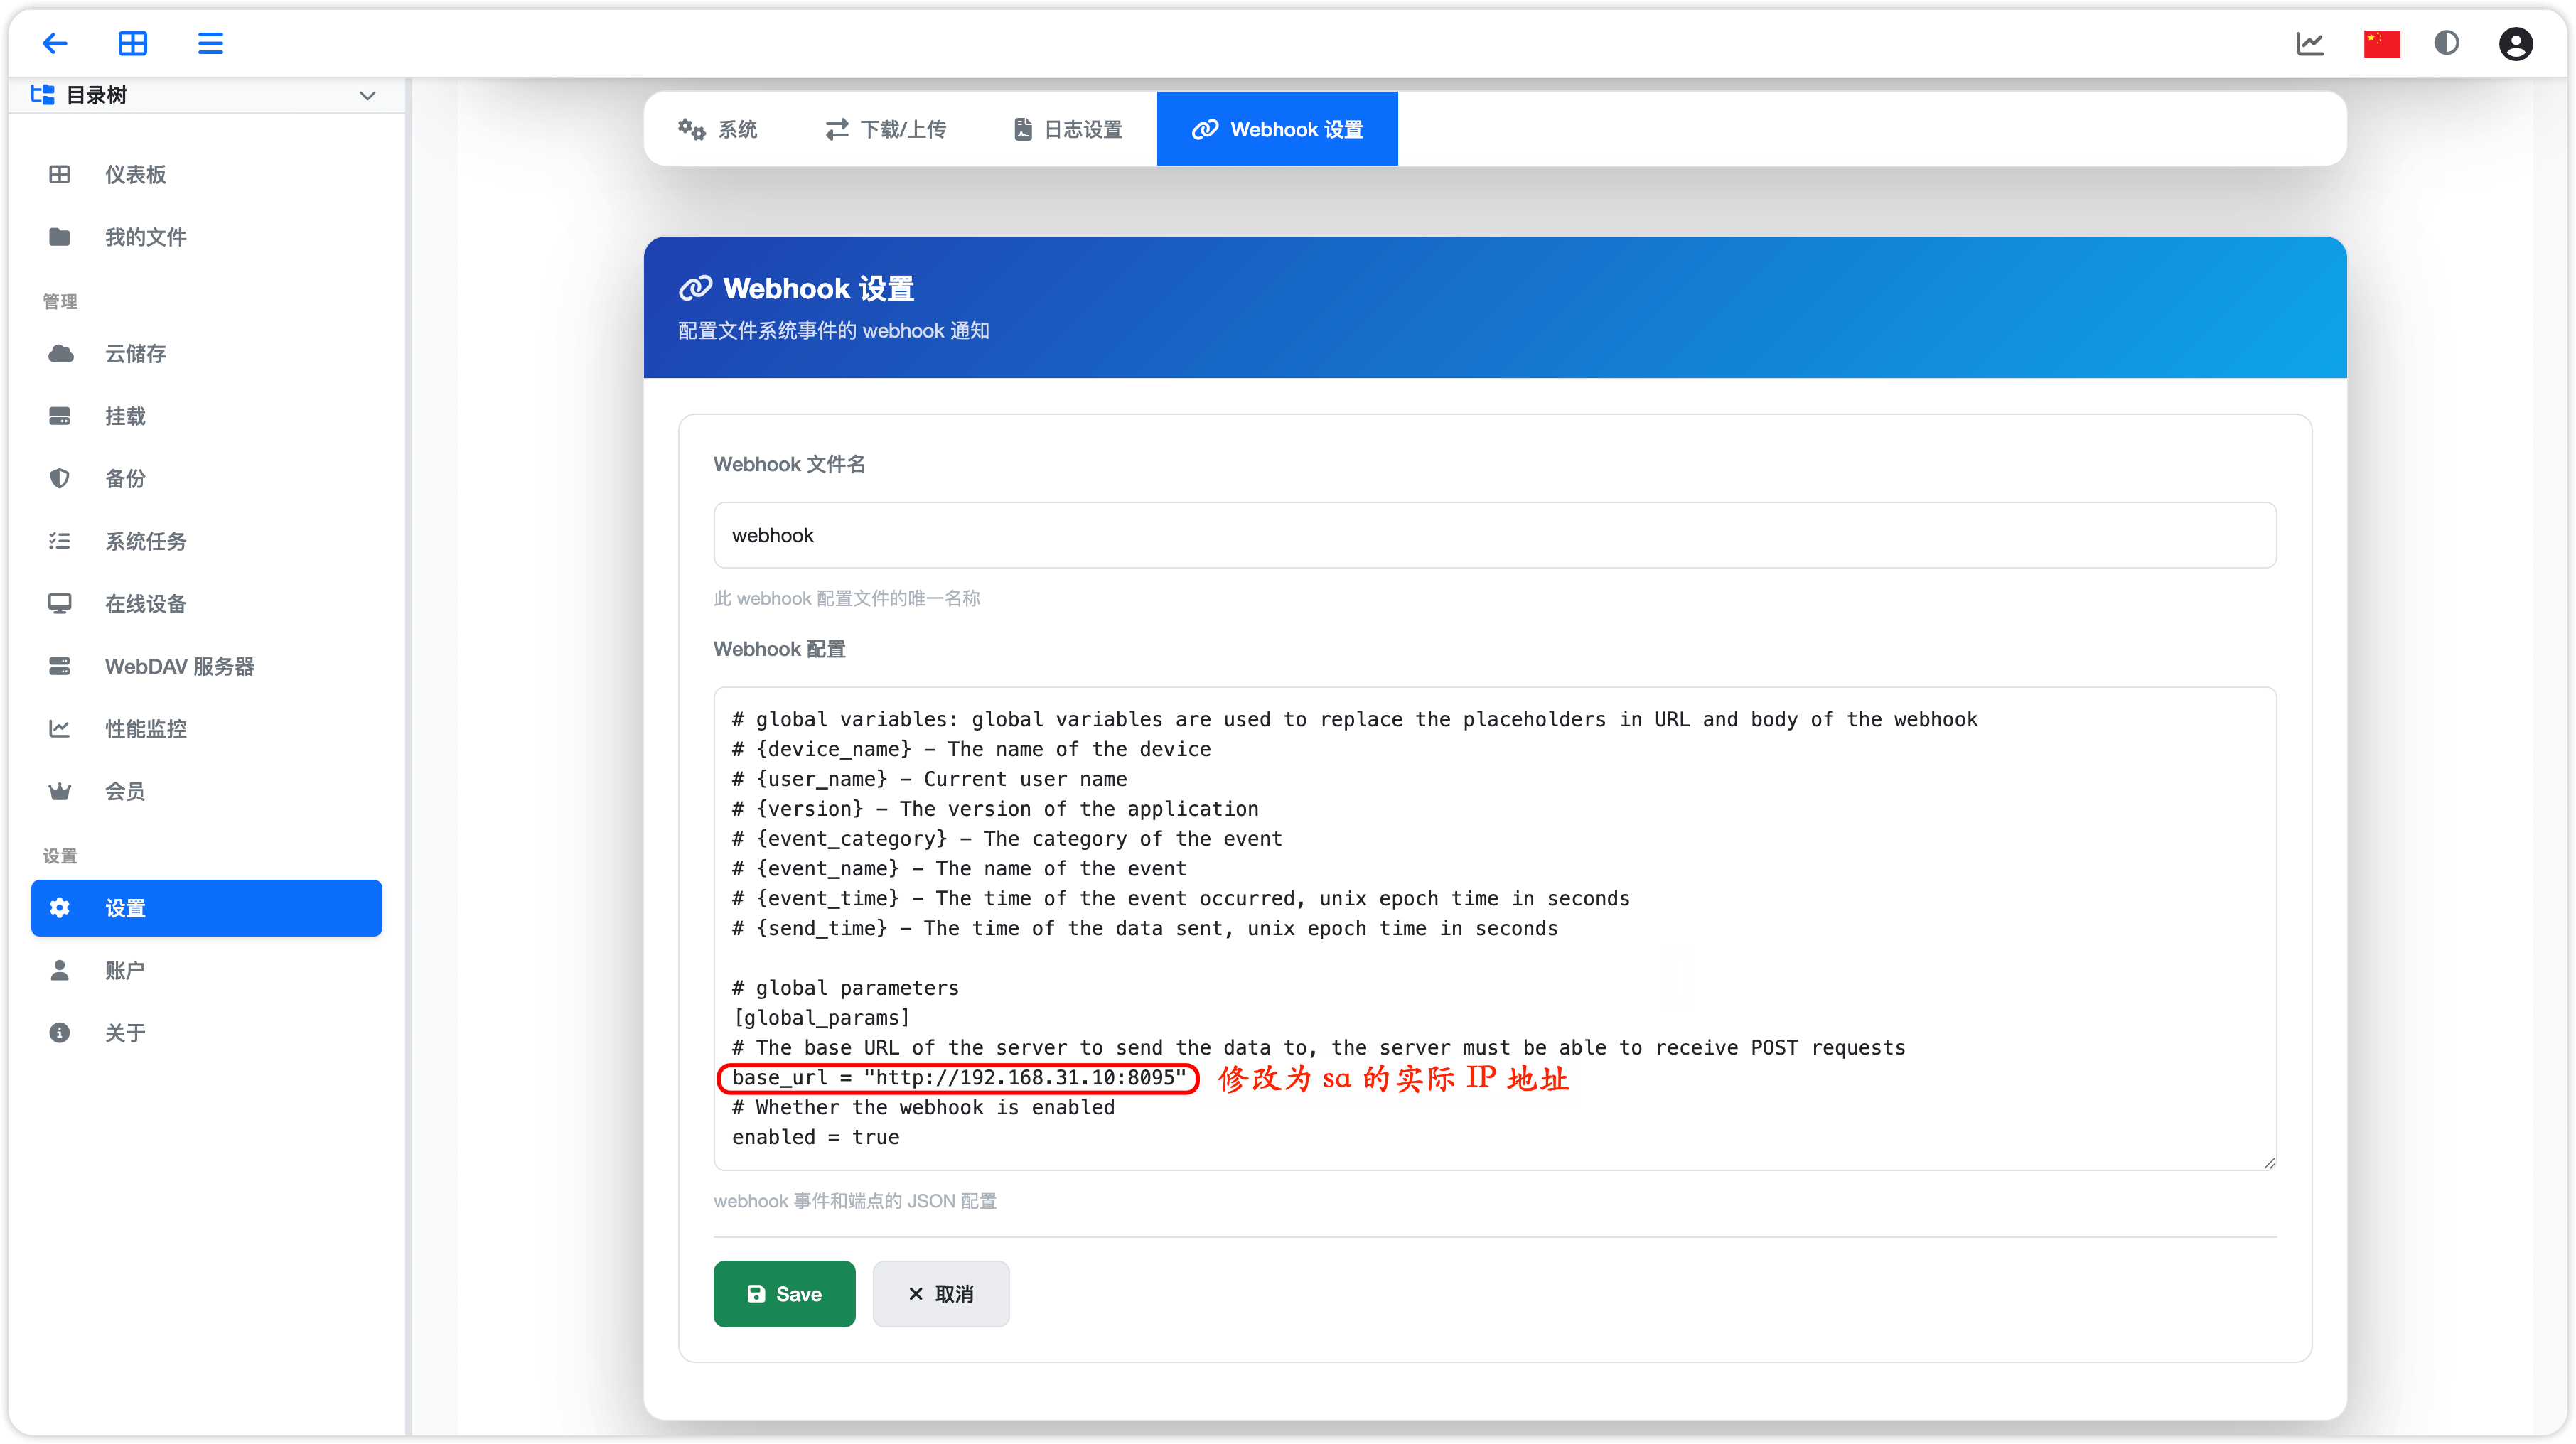Screen dimensions: 2576x1444
Task: Expand the 目录树 dropdown chevron
Action: [367, 96]
